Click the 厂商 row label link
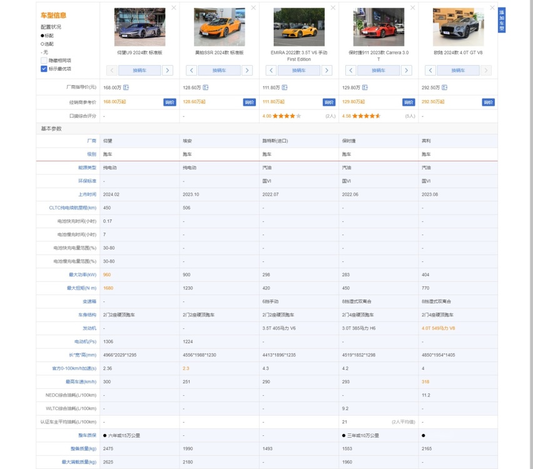 [92, 141]
